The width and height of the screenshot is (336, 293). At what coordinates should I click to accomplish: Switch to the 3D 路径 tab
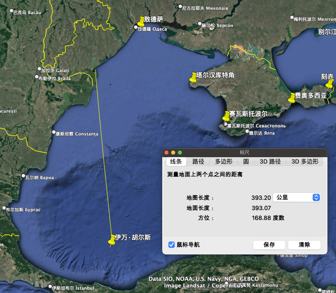(270, 161)
